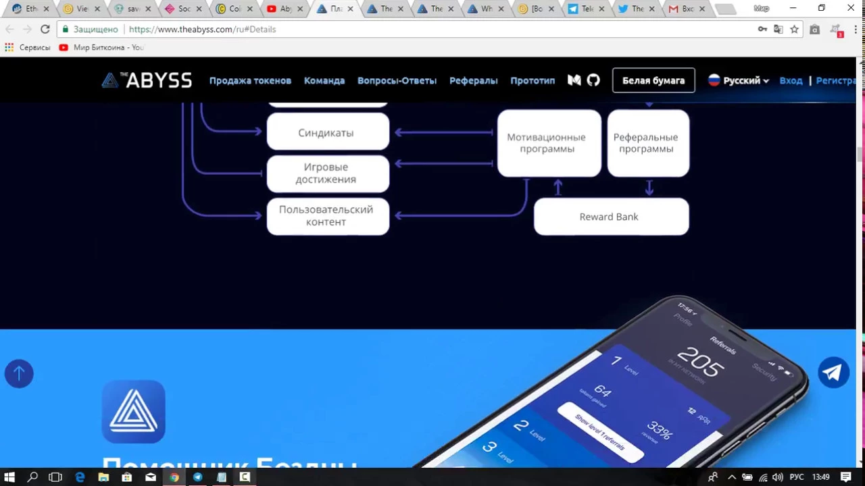Open Мир Биткоина YouTube bookmark

click(101, 47)
